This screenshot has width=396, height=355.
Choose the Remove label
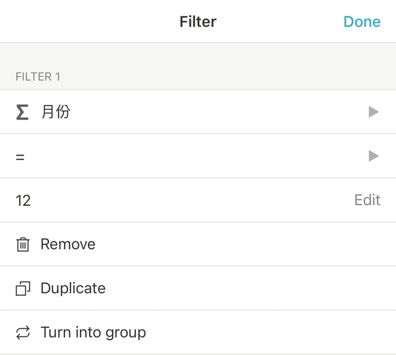coord(68,245)
